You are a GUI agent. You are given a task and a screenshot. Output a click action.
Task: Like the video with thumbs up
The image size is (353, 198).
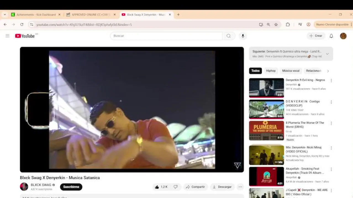point(161,187)
